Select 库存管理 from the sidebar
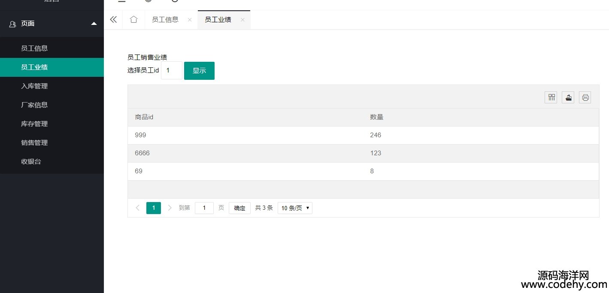The image size is (609, 293). [34, 124]
